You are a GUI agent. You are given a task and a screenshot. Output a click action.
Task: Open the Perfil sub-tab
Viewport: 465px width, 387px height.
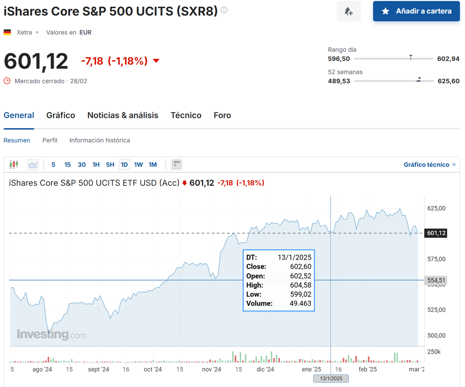click(x=50, y=140)
